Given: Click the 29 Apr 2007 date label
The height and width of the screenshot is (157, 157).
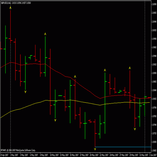Looking at the screenshot, I should click(x=4, y=155).
